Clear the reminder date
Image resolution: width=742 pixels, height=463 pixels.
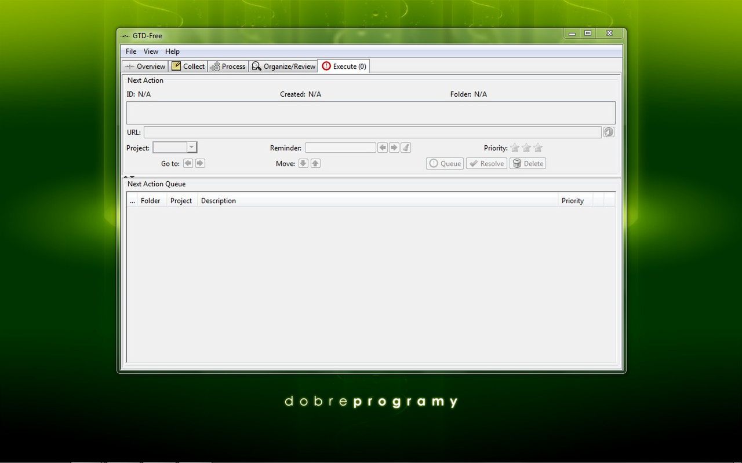click(x=406, y=148)
